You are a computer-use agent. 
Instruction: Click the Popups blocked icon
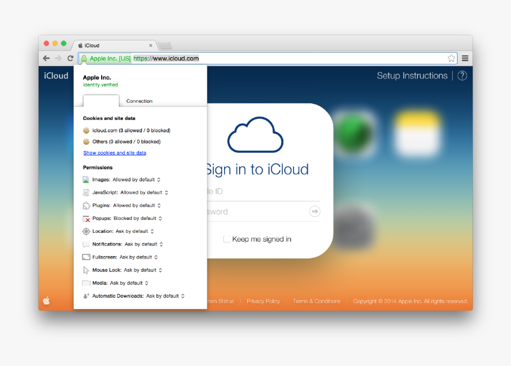pos(86,219)
